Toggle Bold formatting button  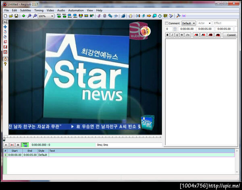pyautogui.click(x=167, y=35)
